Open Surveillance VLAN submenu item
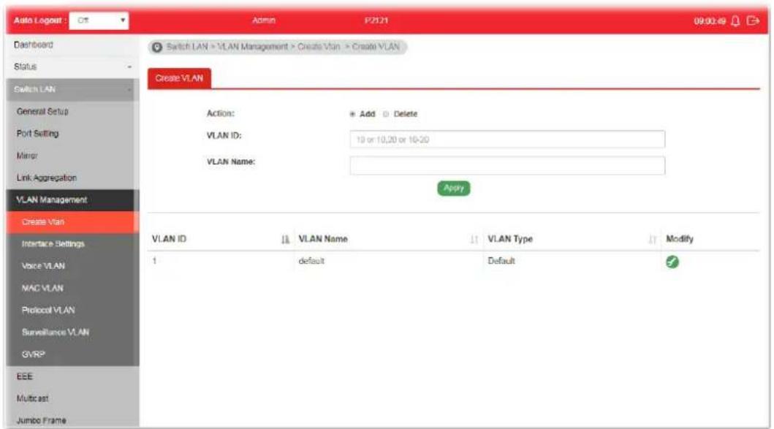 (x=72, y=333)
